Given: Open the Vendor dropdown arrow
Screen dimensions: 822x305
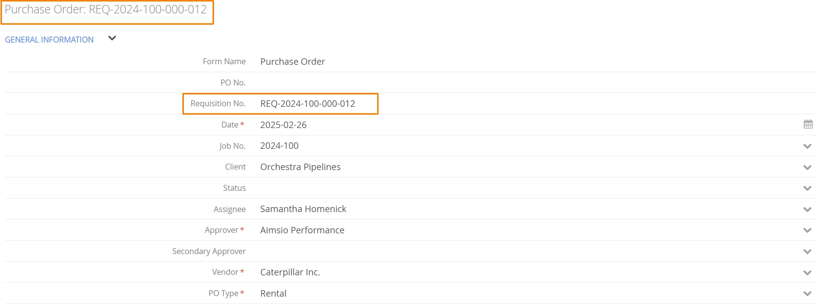Looking at the screenshot, I should click(x=807, y=273).
